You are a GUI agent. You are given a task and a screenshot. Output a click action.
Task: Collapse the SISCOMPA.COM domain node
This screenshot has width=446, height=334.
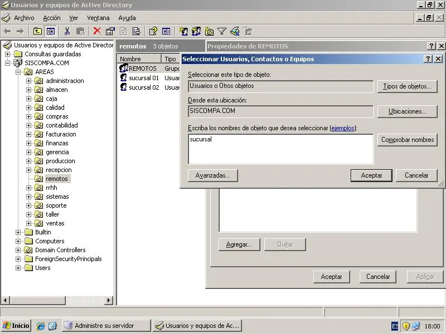click(x=7, y=63)
